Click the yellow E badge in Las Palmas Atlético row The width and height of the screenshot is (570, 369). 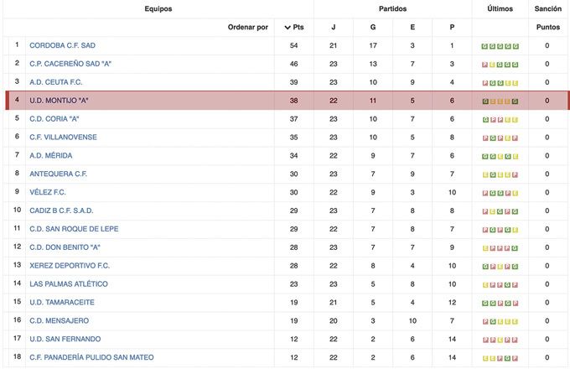[484, 284]
